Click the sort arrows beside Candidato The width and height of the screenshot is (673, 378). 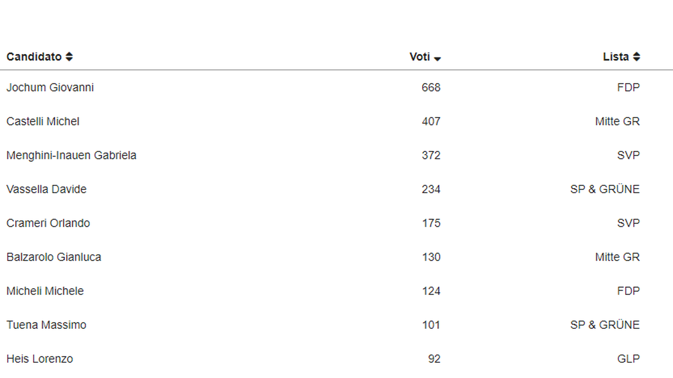[x=69, y=57]
